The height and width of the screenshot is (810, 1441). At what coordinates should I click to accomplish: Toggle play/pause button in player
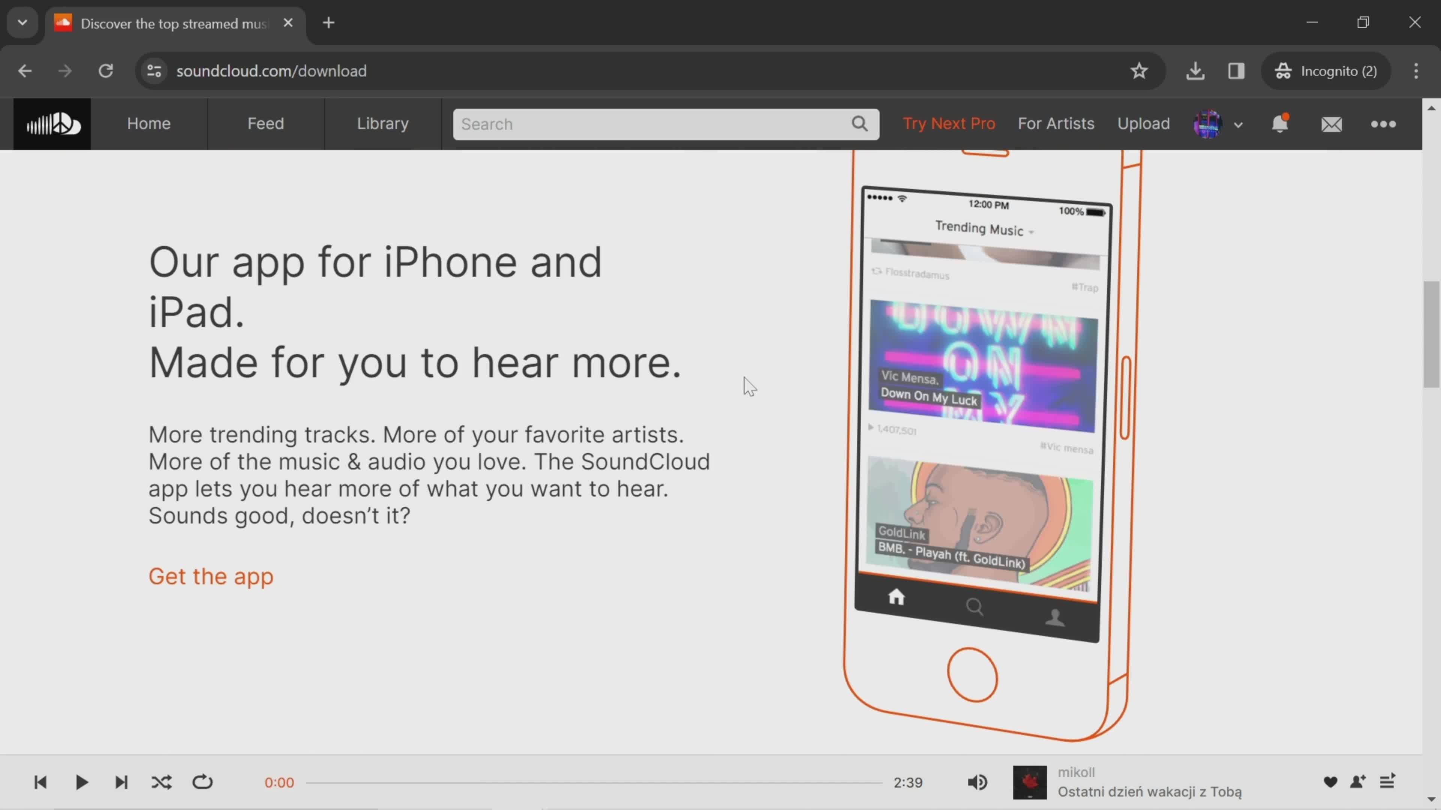81,781
